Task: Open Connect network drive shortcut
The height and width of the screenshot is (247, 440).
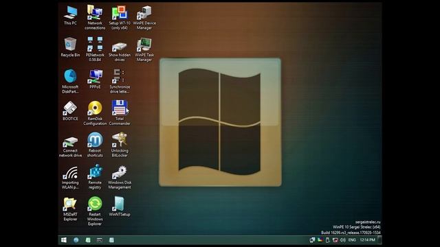Action: point(70,147)
